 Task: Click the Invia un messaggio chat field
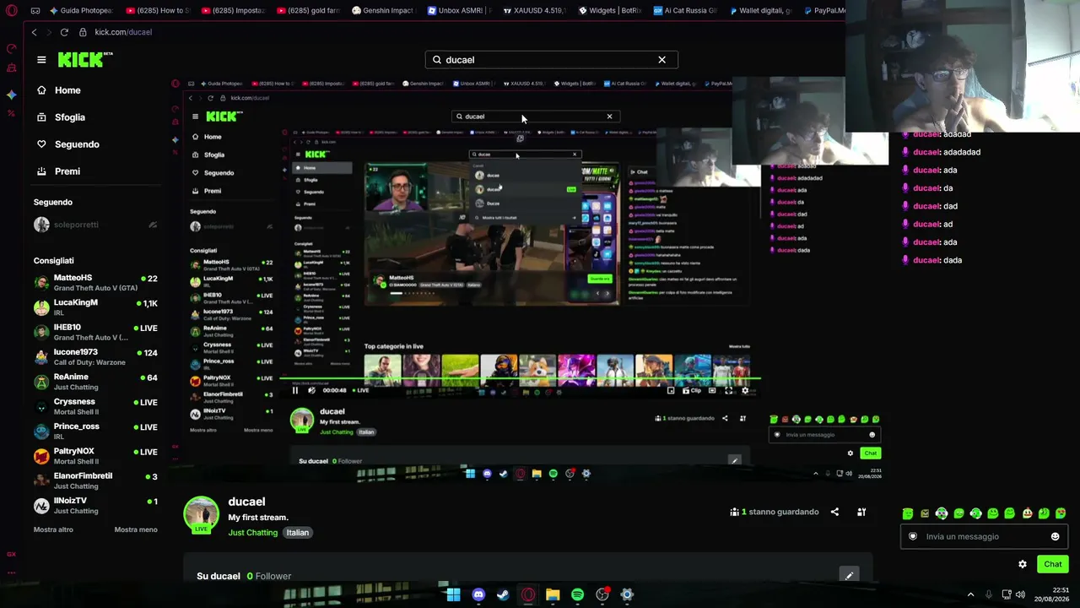point(985,536)
